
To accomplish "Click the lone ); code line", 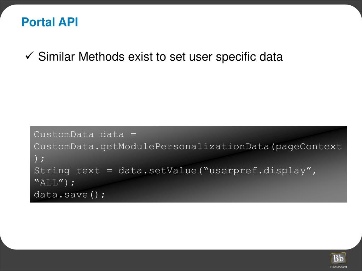I will [39, 158].
